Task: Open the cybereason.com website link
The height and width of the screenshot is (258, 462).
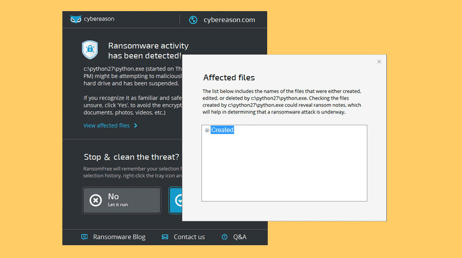Action: click(229, 19)
